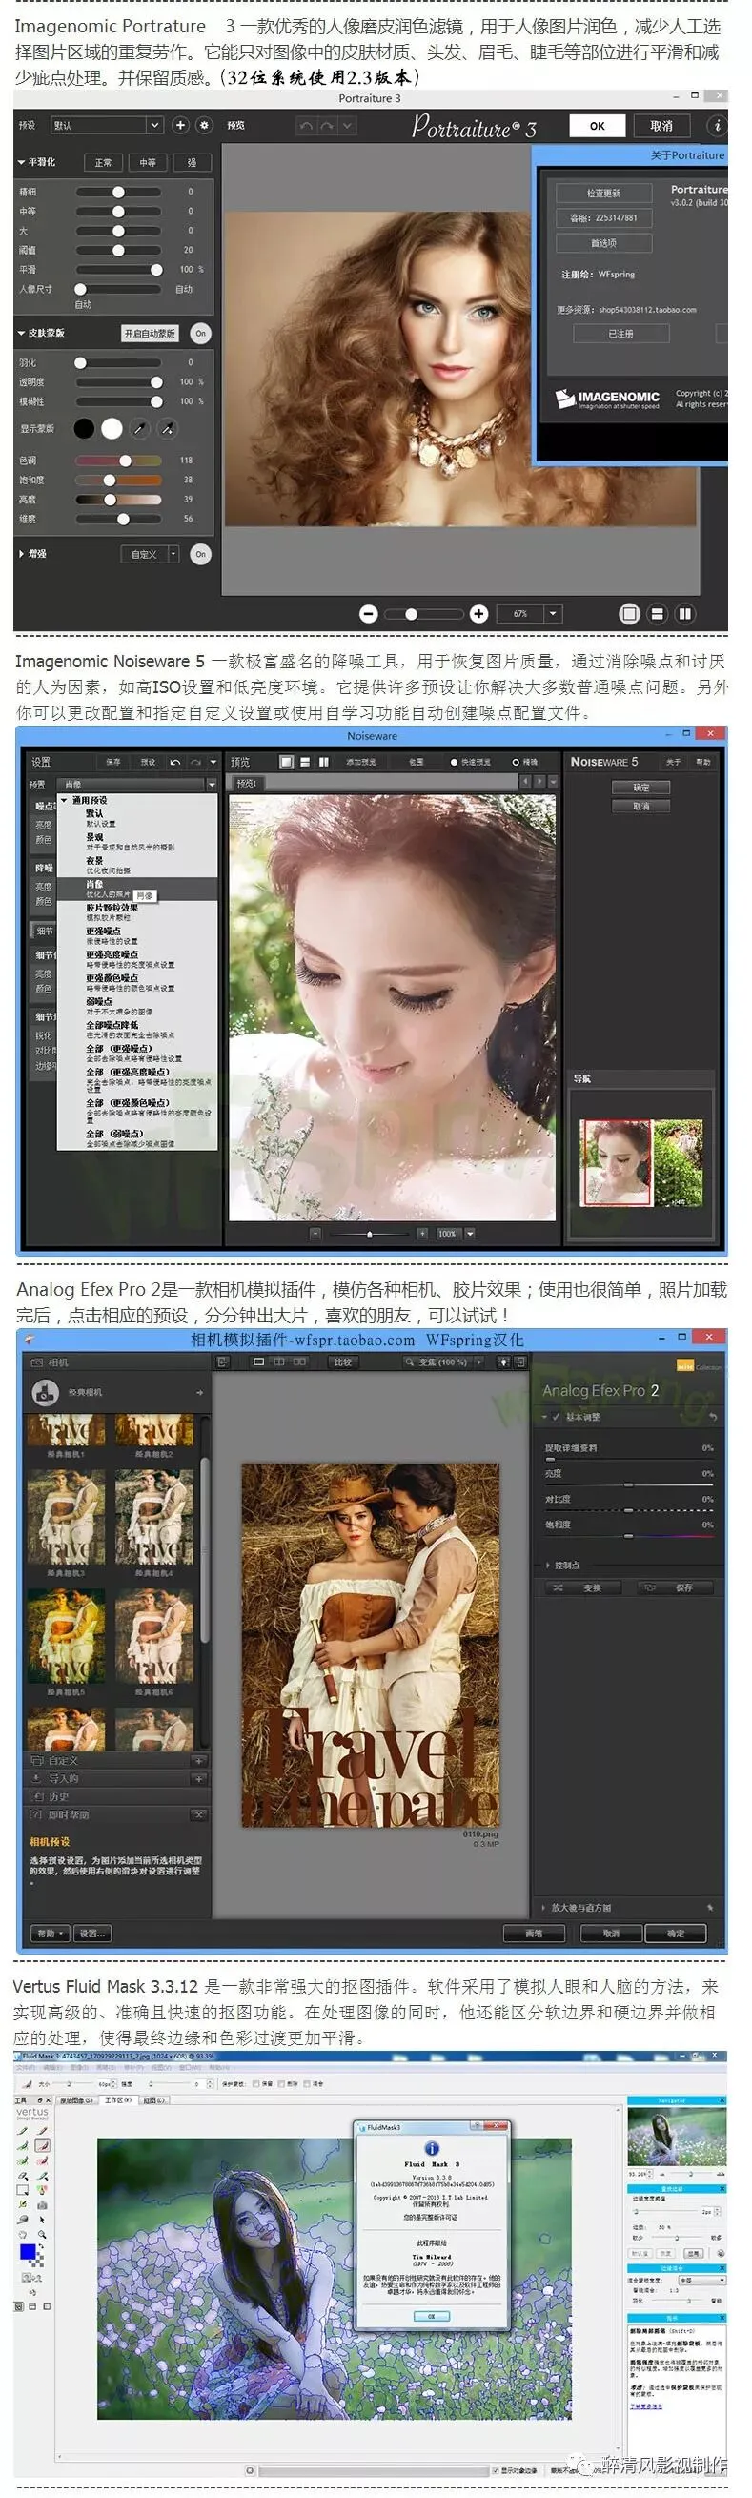Image resolution: width=752 pixels, height=2498 pixels.
Task: Select the vertical split preview icon in Portraiture
Action: [x=685, y=613]
